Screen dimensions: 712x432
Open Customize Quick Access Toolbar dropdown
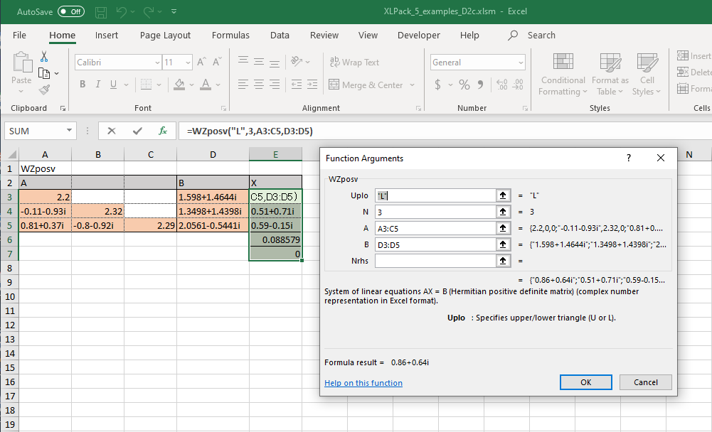pos(174,12)
